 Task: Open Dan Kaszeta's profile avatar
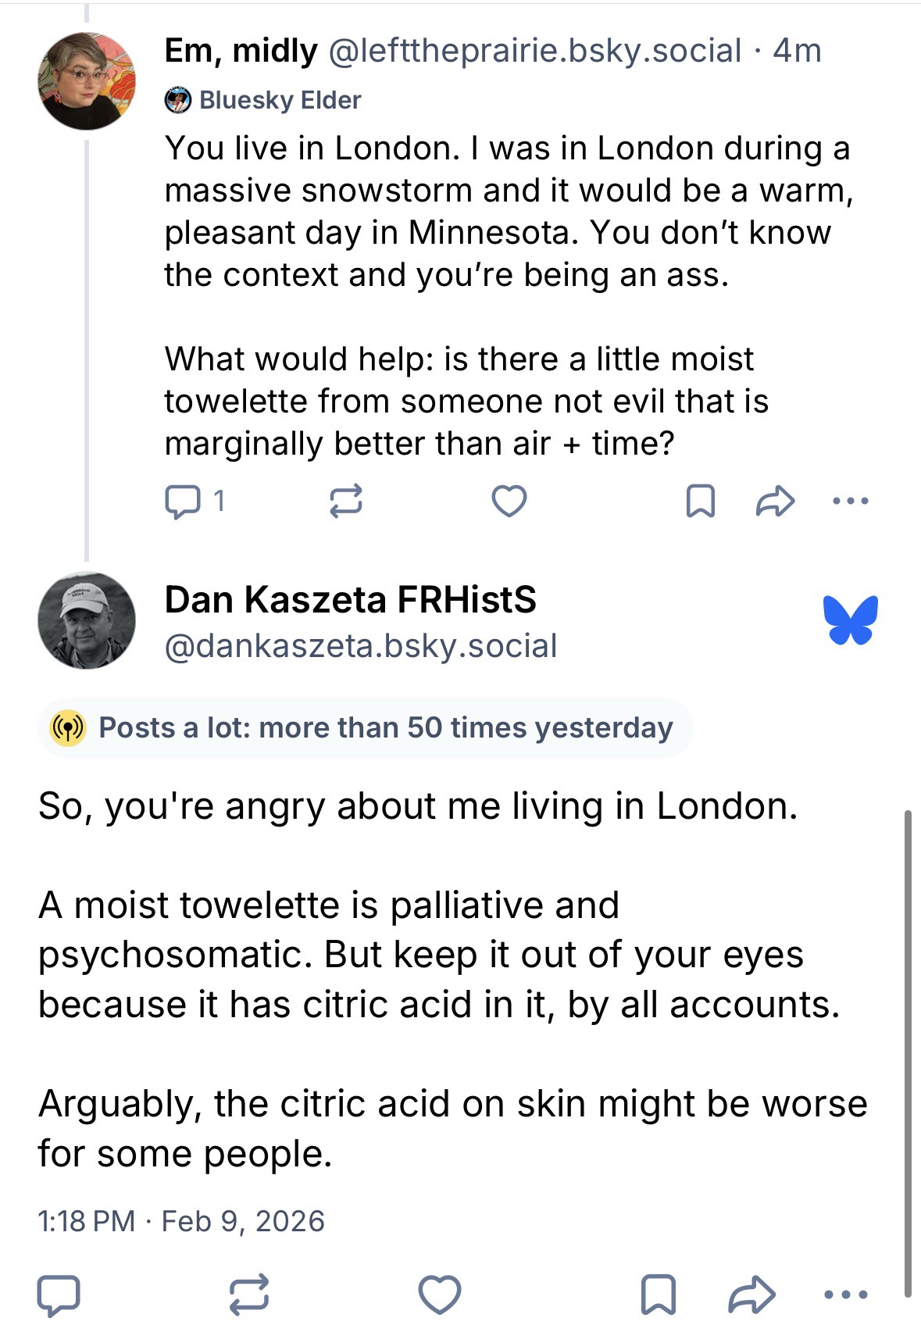pos(86,620)
